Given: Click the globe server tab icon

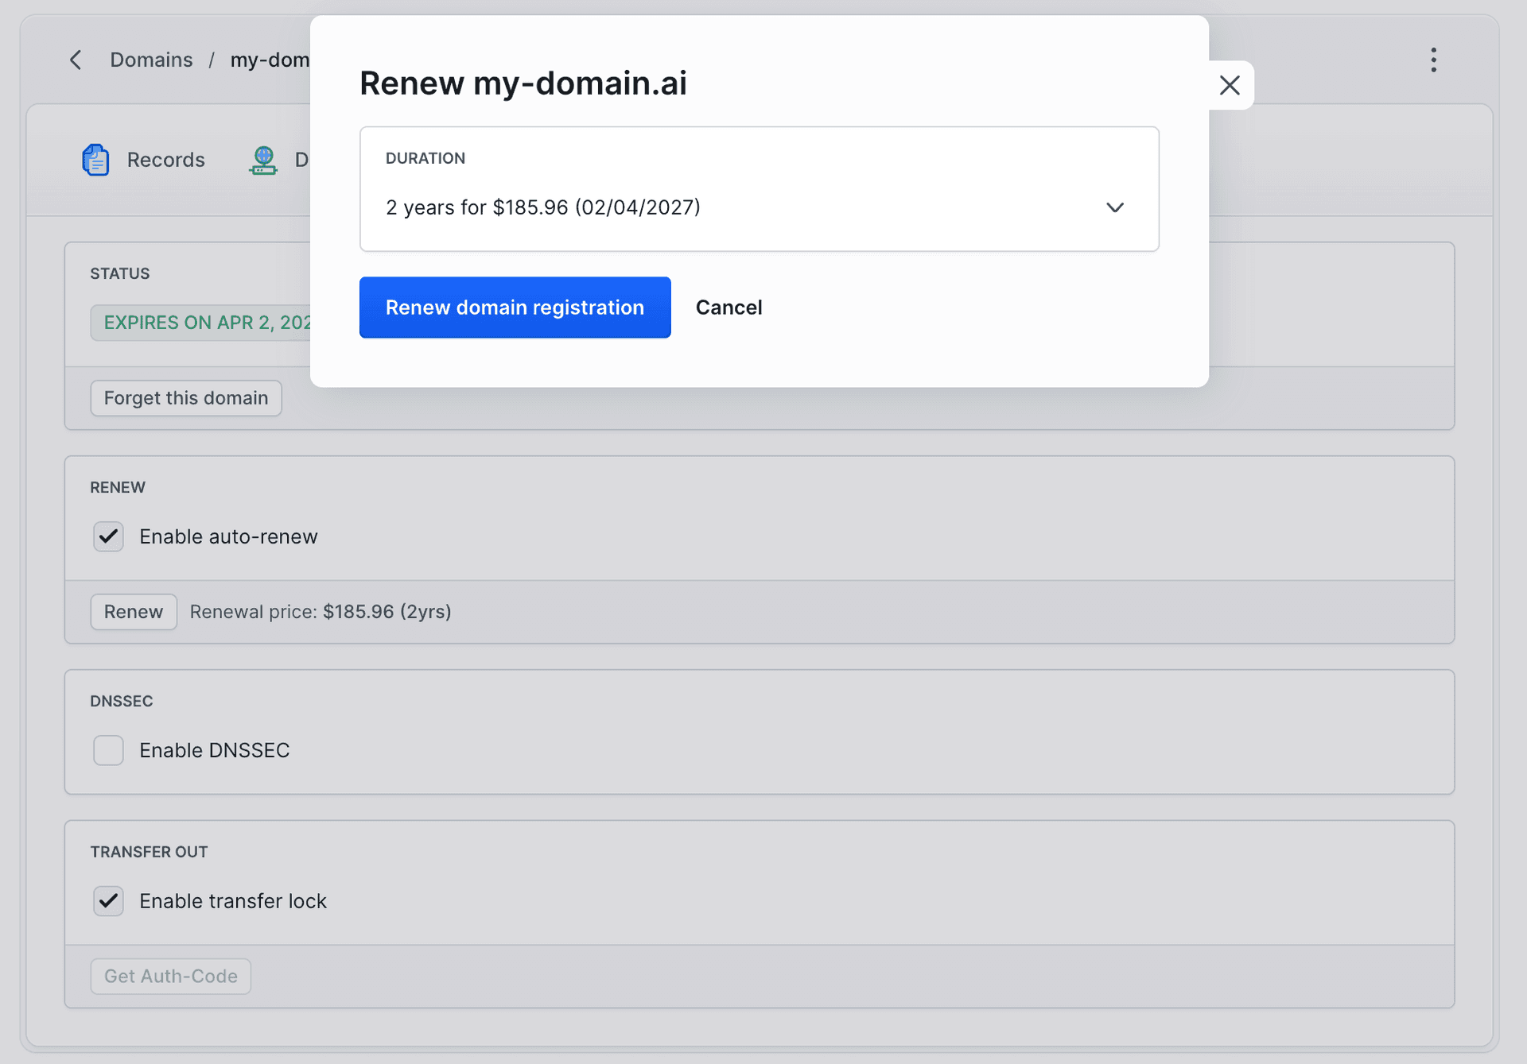Looking at the screenshot, I should pyautogui.click(x=263, y=160).
